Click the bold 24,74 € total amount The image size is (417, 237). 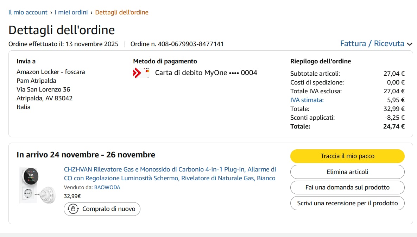394,126
